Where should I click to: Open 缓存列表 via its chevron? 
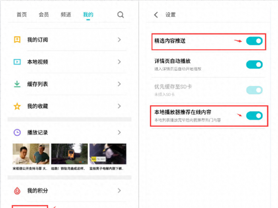[119, 84]
